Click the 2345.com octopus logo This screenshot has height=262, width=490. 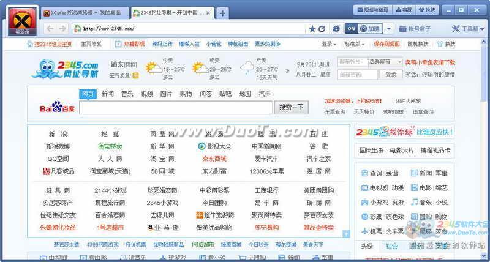66,69
